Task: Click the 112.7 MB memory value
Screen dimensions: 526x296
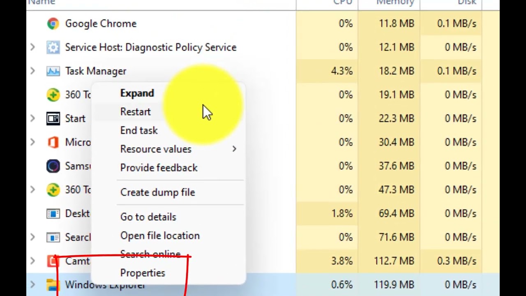Action: pos(394,261)
